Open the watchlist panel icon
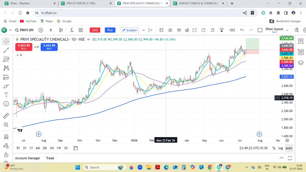306x172 pixels. [301, 41]
